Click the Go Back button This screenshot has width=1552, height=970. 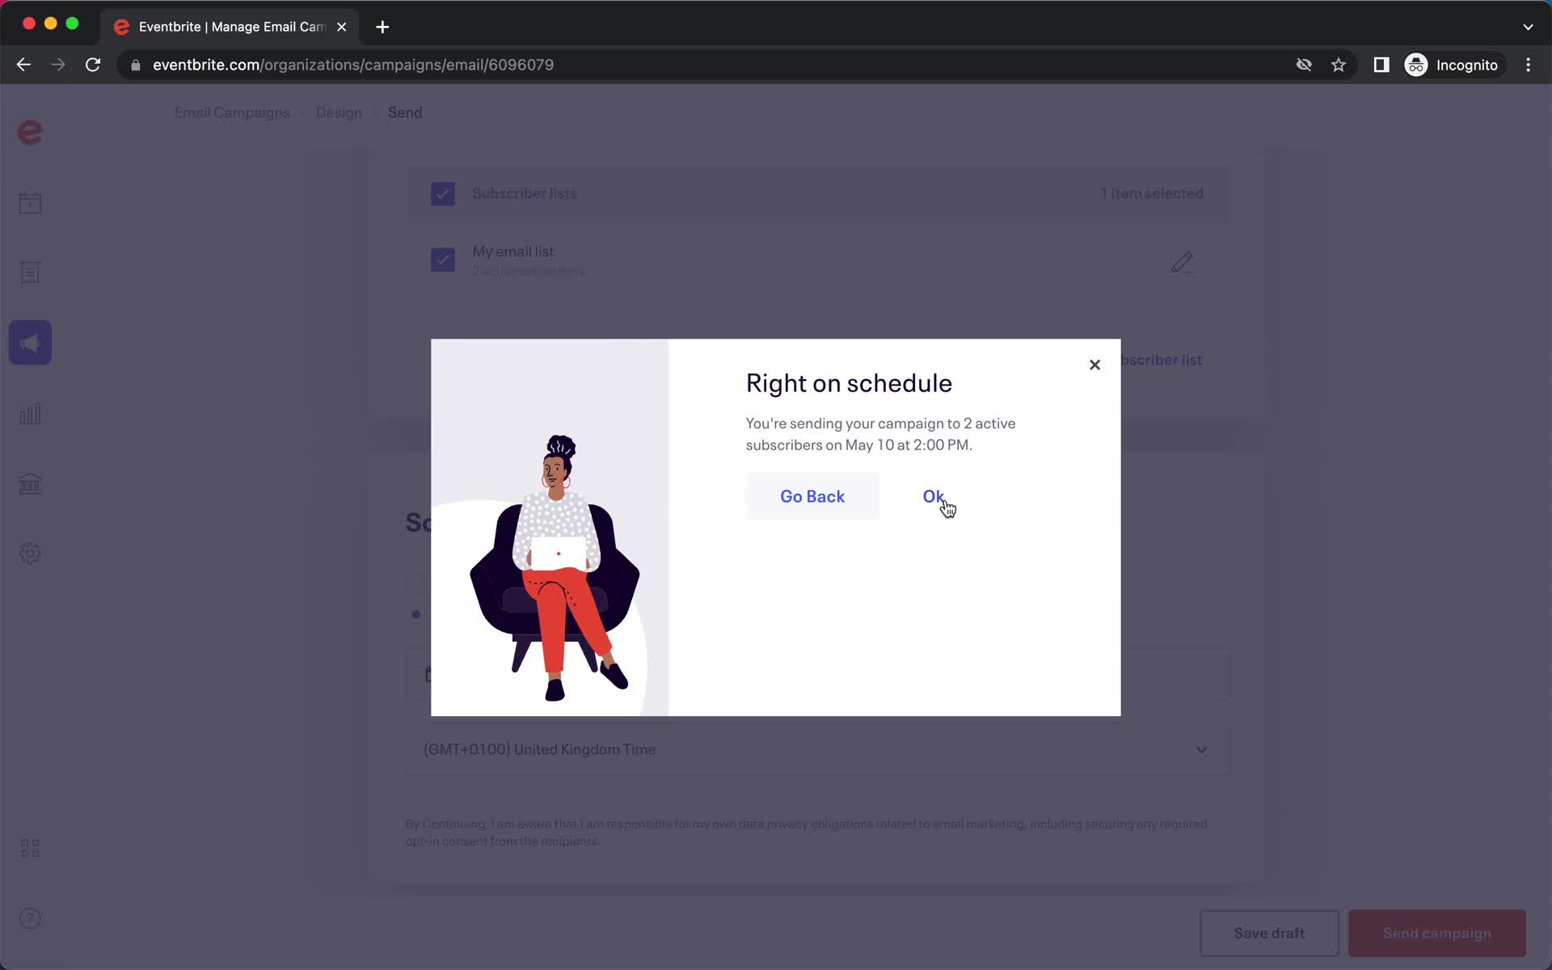click(x=812, y=496)
